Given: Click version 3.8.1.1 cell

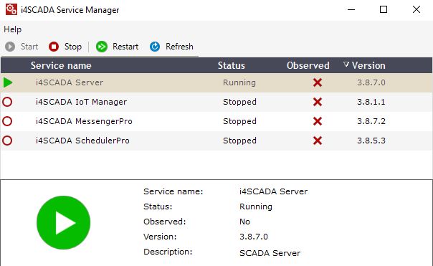Looking at the screenshot, I should pos(371,102).
